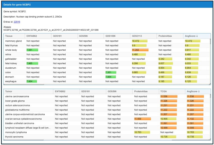The image size is (214, 145).
Task: Click the 11.409 ProteinAtlas value for ovarian cystadenocarcinoma
Action: (x=143, y=119)
